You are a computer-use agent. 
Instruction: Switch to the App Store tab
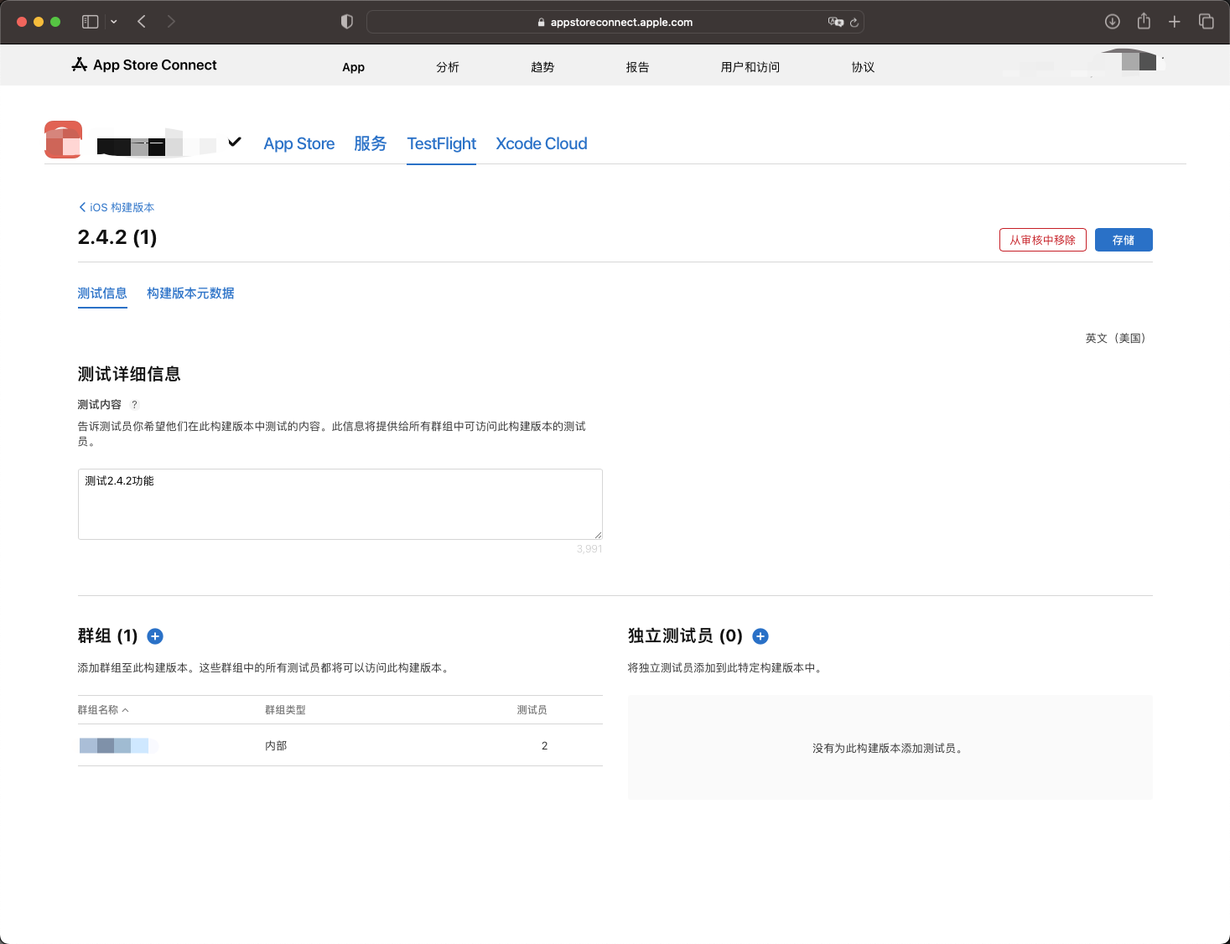(x=299, y=143)
